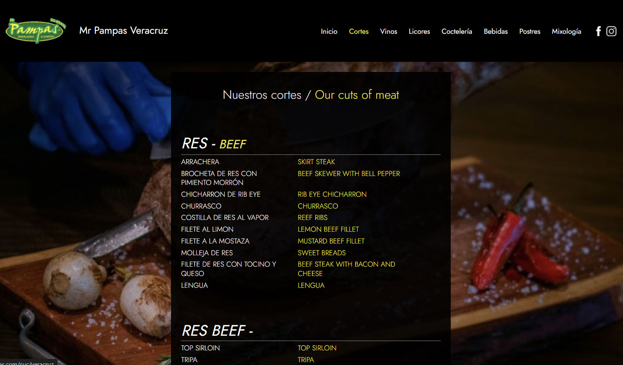This screenshot has width=623, height=365.
Task: Click the RES - BEEF section heading
Action: coord(214,144)
